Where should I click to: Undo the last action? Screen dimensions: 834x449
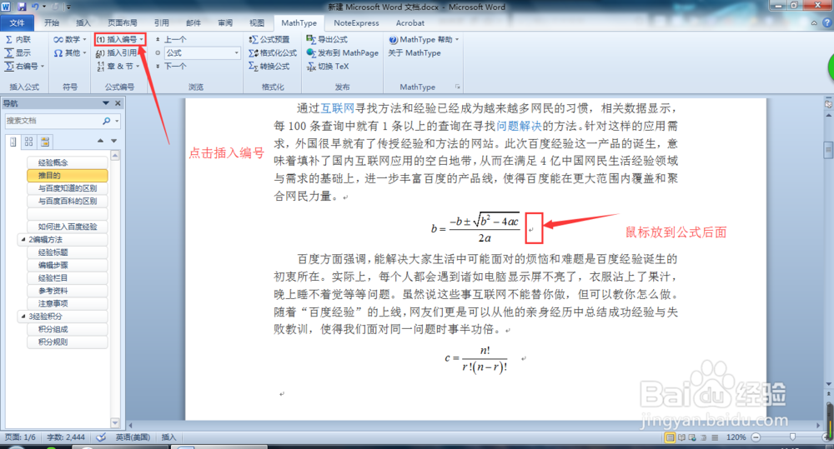click(x=35, y=7)
